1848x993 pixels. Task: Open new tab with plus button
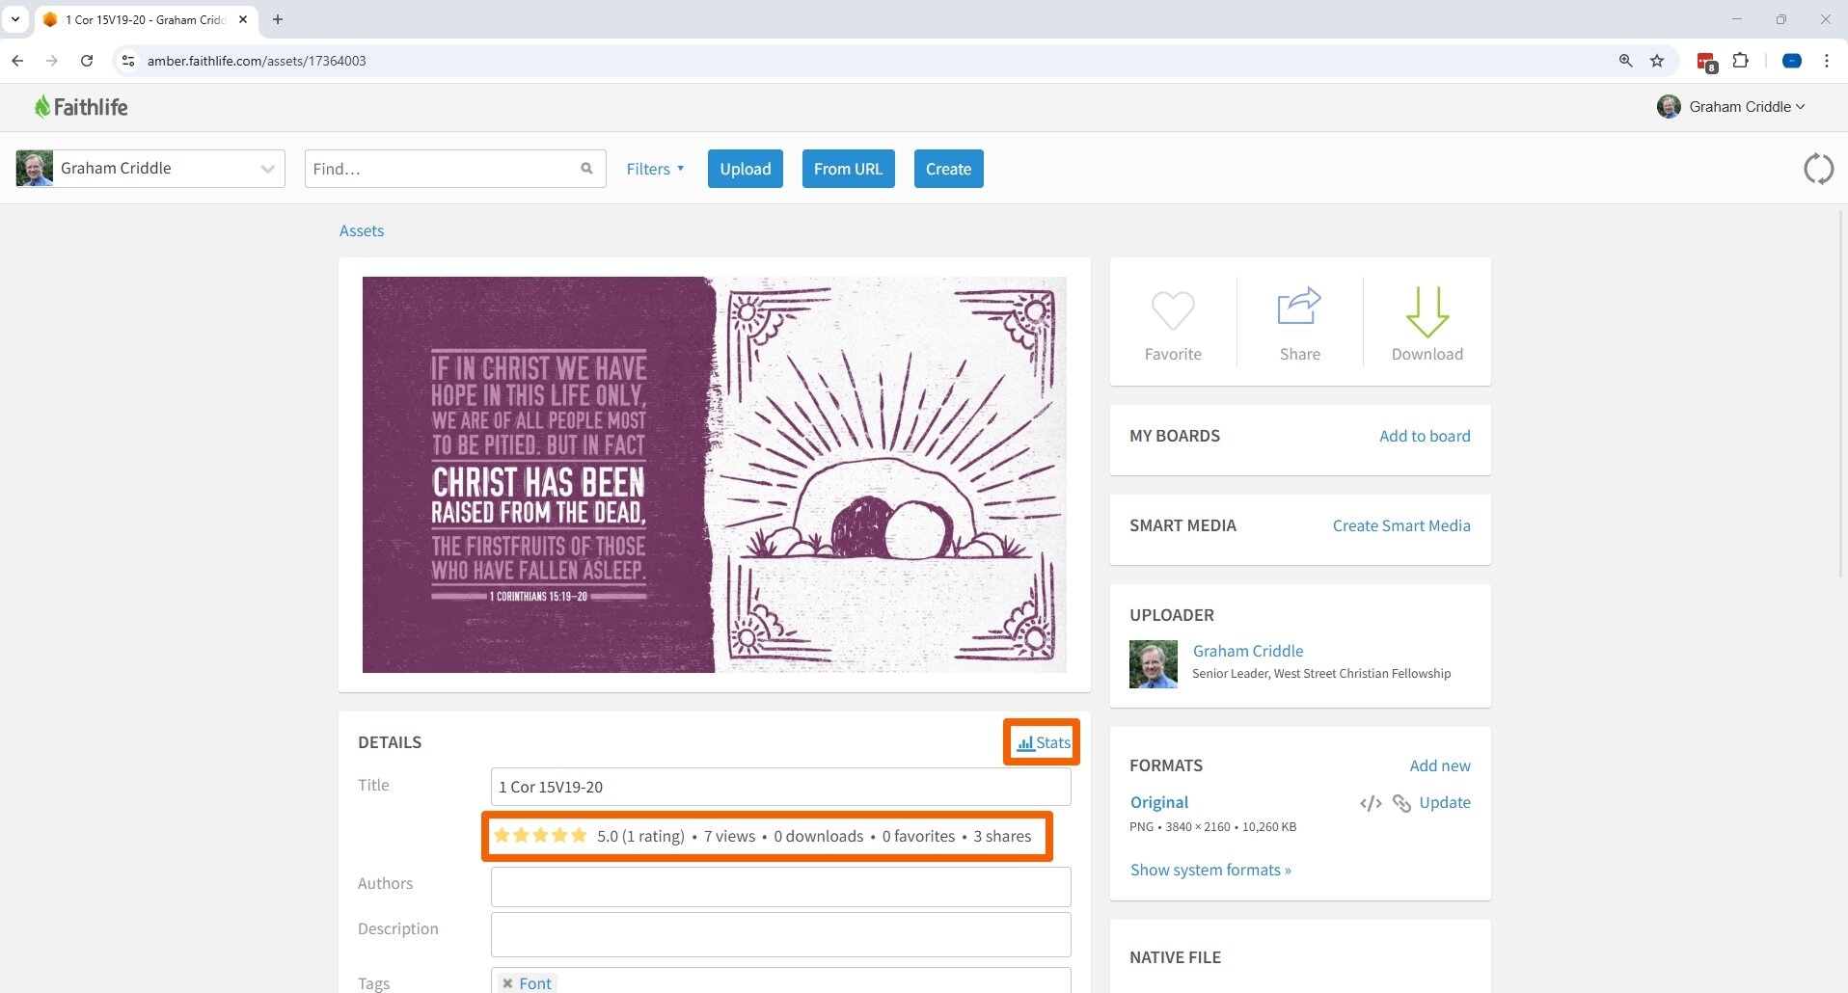278,19
